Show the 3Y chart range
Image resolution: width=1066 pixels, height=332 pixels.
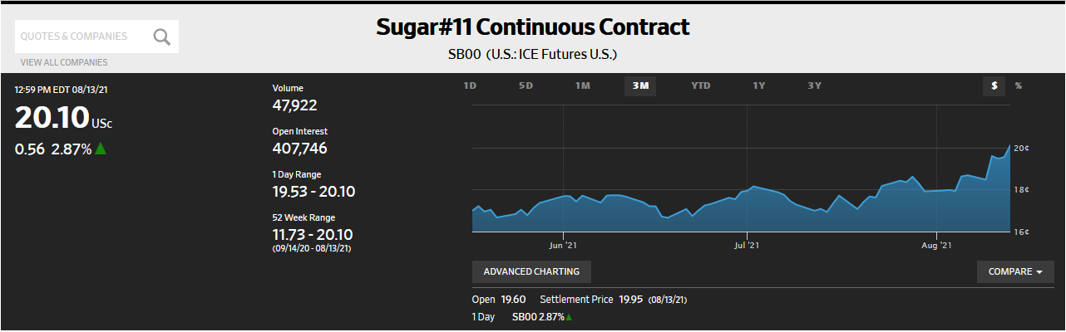[x=815, y=85]
